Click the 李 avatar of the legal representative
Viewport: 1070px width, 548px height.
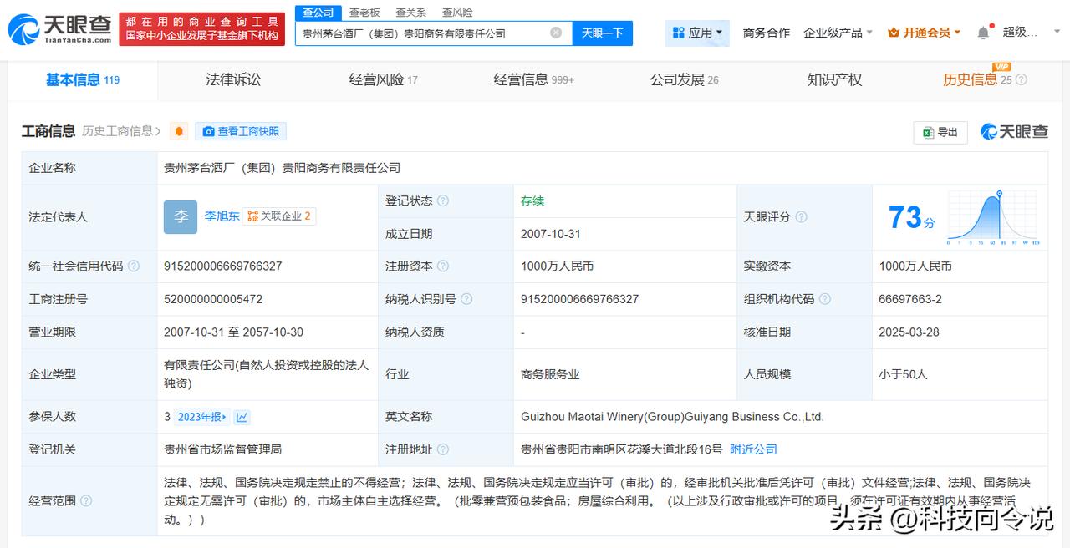[x=181, y=216]
